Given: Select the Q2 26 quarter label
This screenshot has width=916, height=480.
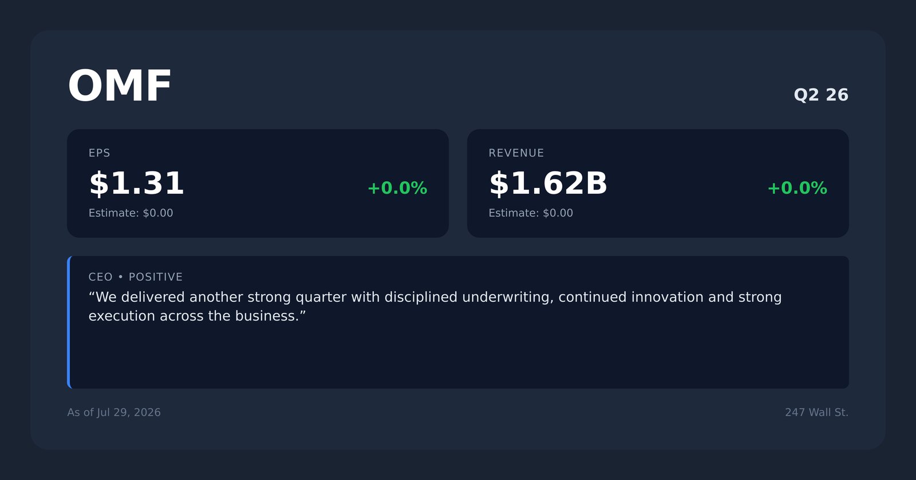Looking at the screenshot, I should [x=821, y=95].
